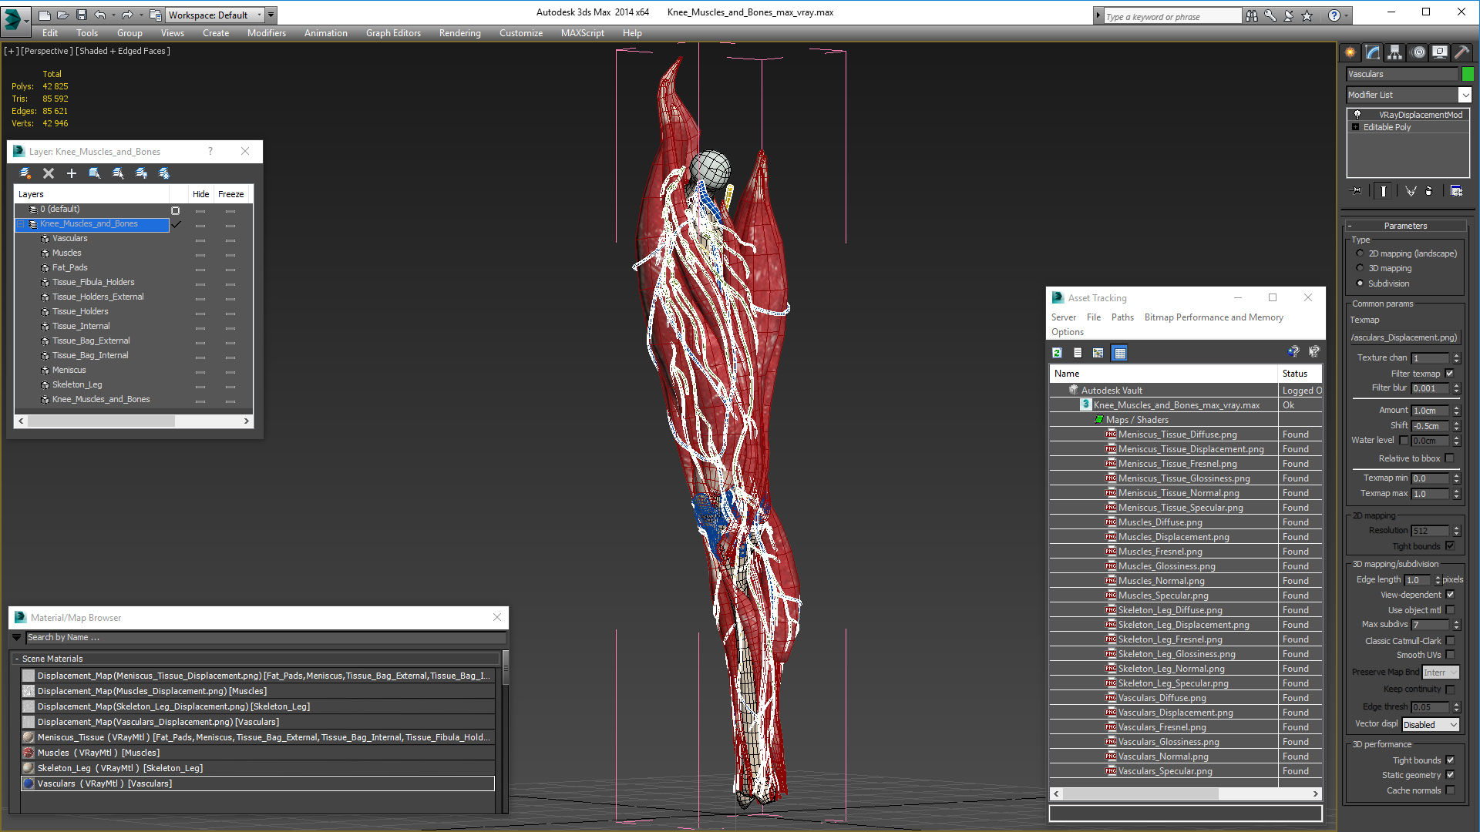The image size is (1480, 832).
Task: Click the Shaded + Edged Faces viewport label
Action: (123, 51)
